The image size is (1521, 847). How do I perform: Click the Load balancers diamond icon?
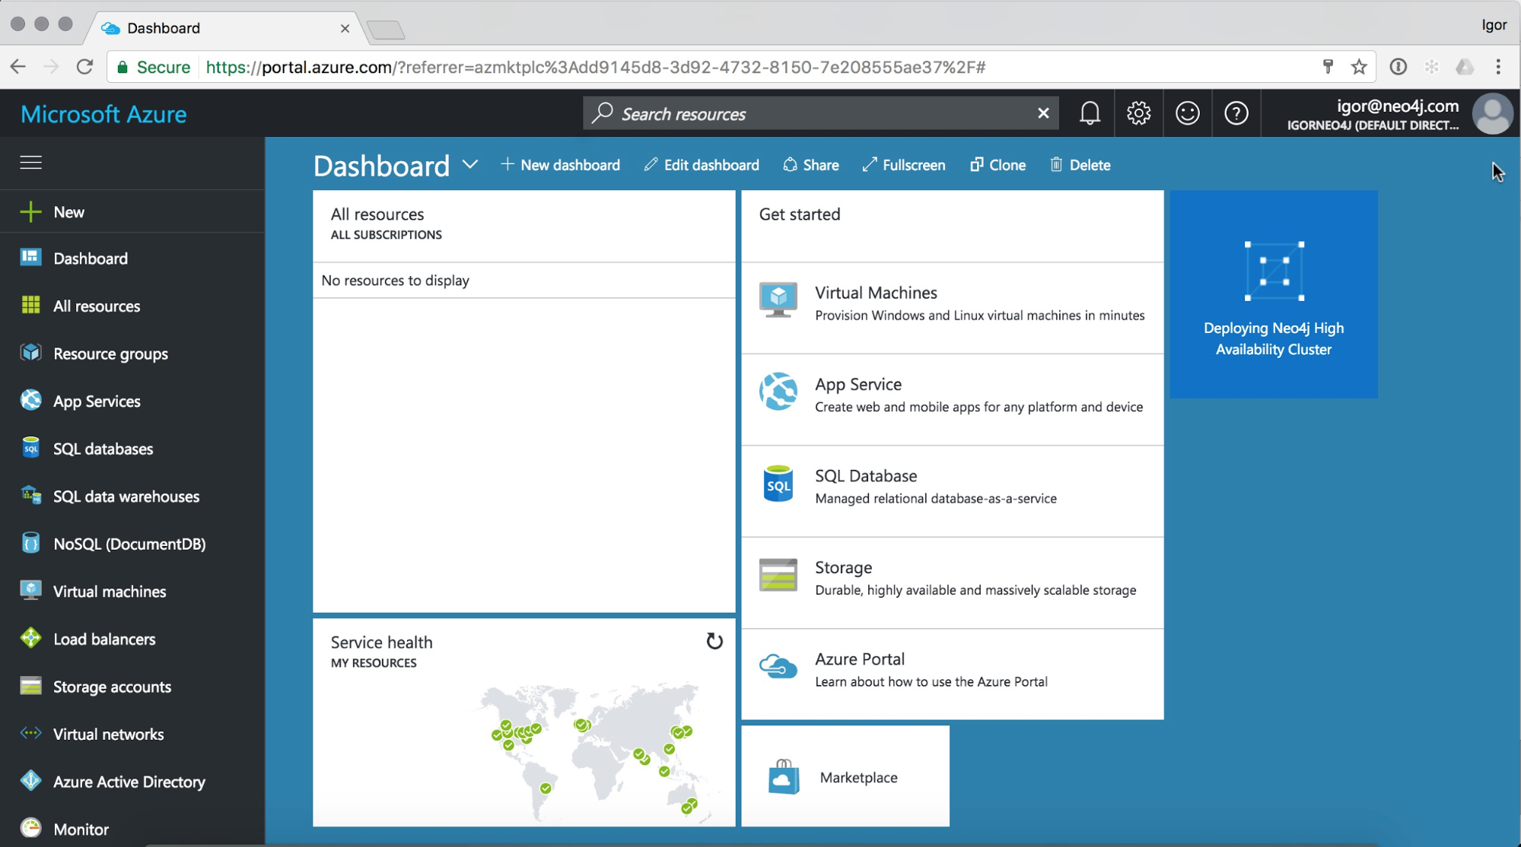pos(30,639)
